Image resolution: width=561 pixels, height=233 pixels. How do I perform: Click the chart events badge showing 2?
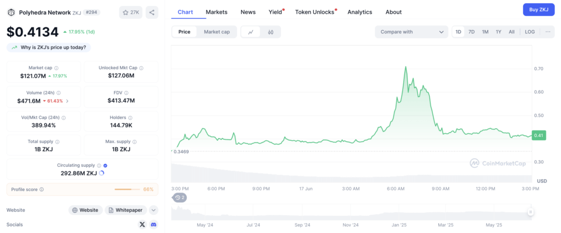[180, 197]
